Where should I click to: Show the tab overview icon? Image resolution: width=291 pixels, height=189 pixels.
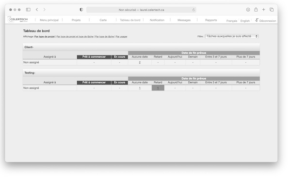[x=272, y=10]
